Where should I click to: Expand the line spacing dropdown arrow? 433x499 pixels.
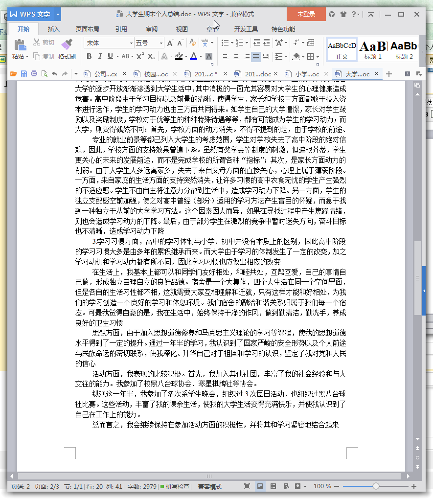click(x=286, y=57)
